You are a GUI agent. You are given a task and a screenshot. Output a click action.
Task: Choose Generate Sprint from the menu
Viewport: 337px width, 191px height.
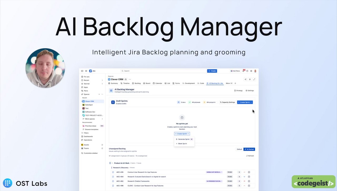coord(184,139)
